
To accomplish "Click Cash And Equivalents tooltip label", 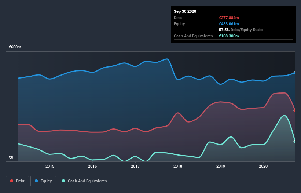I will 193,36.
